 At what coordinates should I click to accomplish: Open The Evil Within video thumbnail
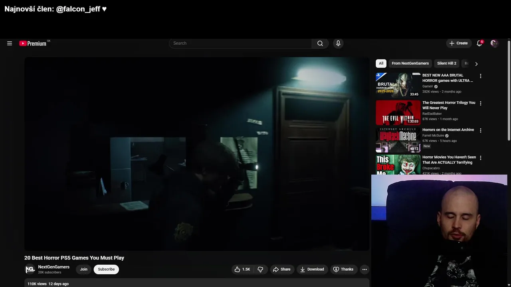[398, 112]
